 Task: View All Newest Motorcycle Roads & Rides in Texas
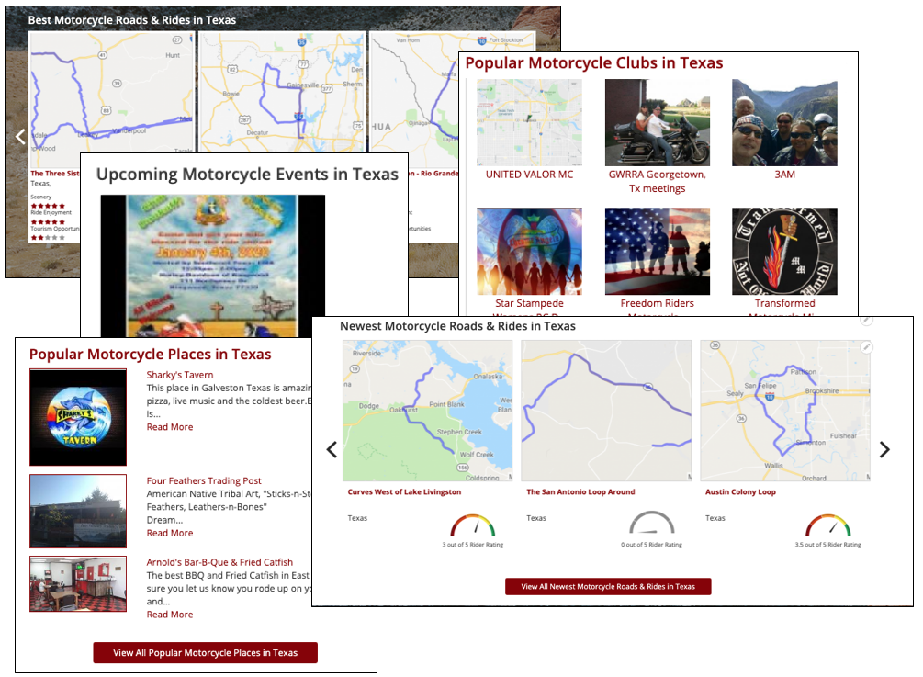608,584
